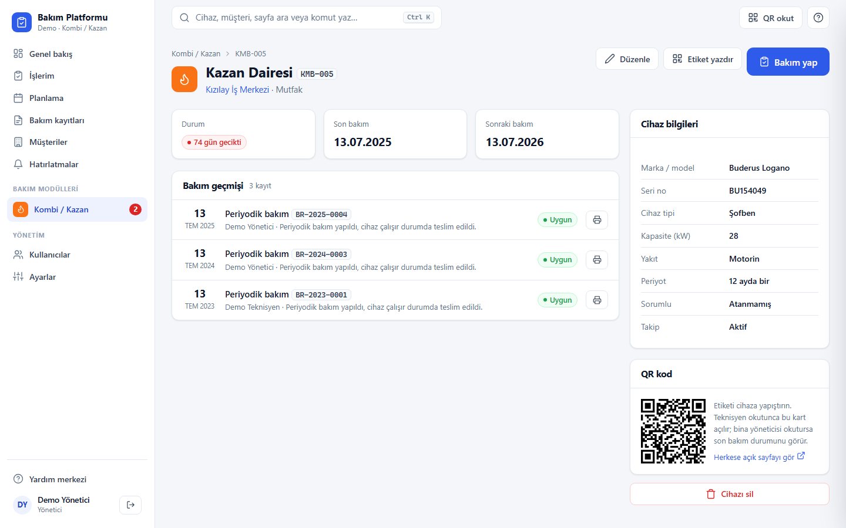The height and width of the screenshot is (528, 846).
Task: Click the KMB-005 code badge beside title
Action: click(317, 74)
